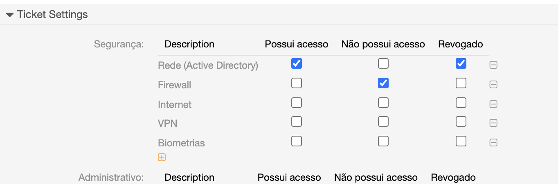This screenshot has width=558, height=184.
Task: Remove the VPN row entry
Action: pyautogui.click(x=493, y=123)
